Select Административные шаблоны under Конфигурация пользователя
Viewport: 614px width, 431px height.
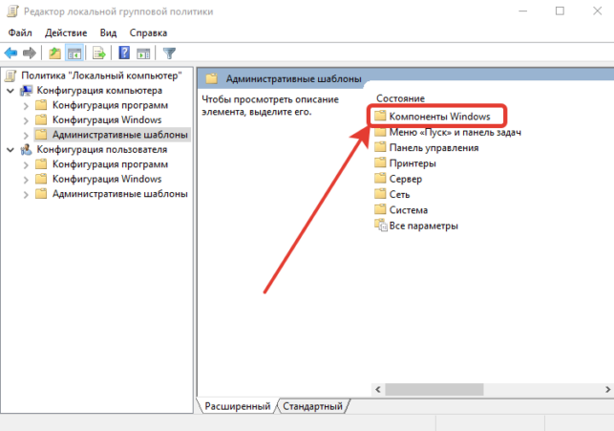[x=119, y=194]
